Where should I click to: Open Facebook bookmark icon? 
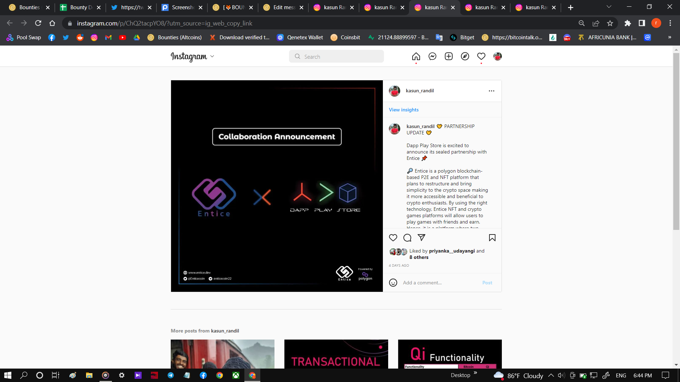pos(52,37)
